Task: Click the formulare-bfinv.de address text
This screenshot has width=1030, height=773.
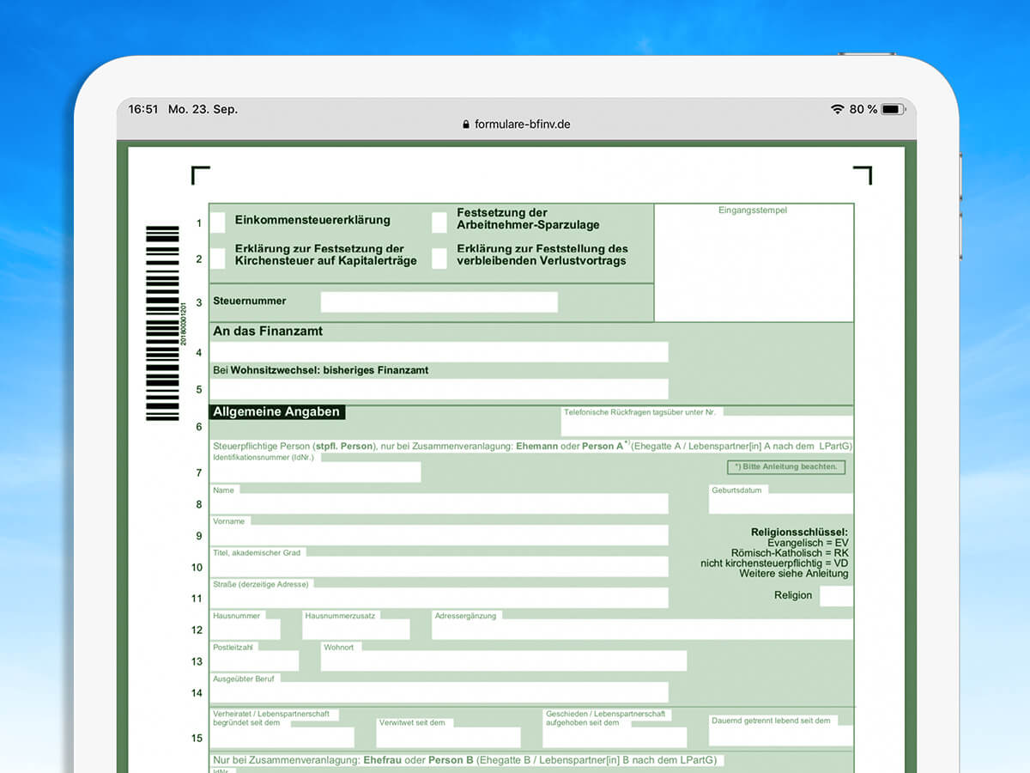Action: point(522,125)
